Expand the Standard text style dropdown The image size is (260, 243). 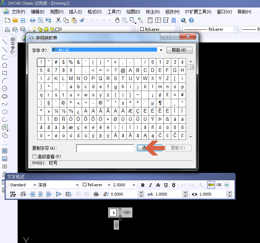click(35, 185)
